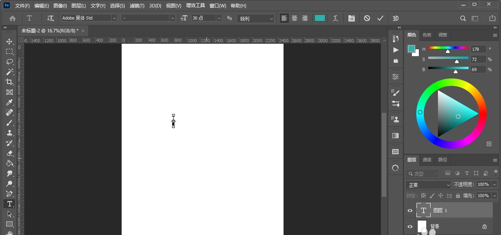Viewport: 501px width, 235px height.
Task: Hide the 图层 1 text layer
Action: coord(410,211)
